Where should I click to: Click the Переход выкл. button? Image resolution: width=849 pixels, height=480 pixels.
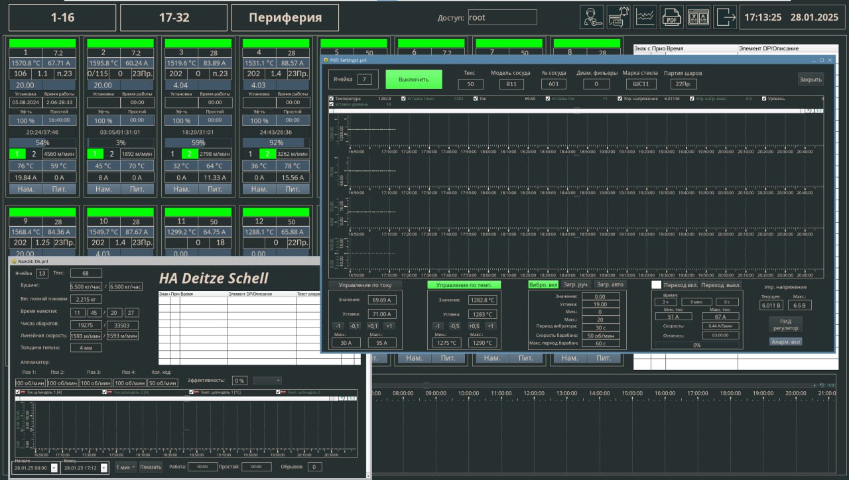[721, 284]
